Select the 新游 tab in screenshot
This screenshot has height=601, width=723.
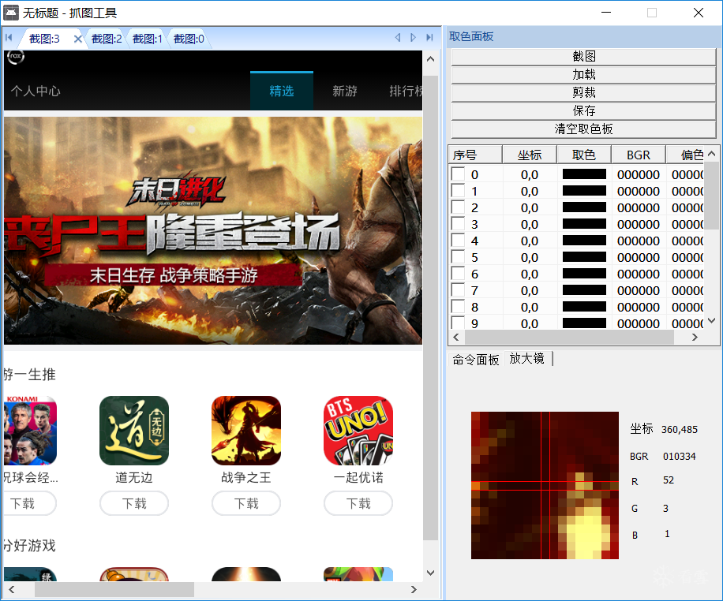point(345,91)
